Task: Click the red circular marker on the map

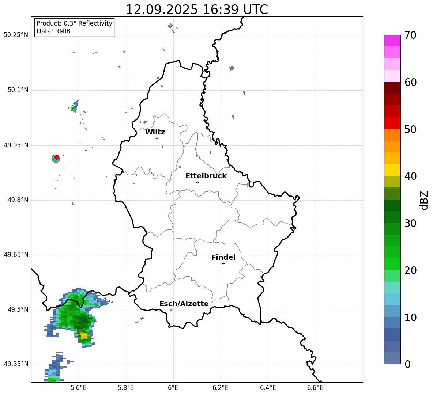Action: pos(57,157)
